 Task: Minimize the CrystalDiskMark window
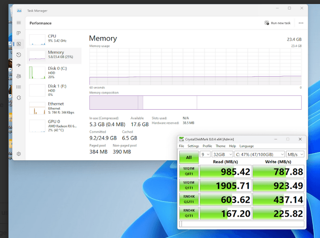pos(276,139)
